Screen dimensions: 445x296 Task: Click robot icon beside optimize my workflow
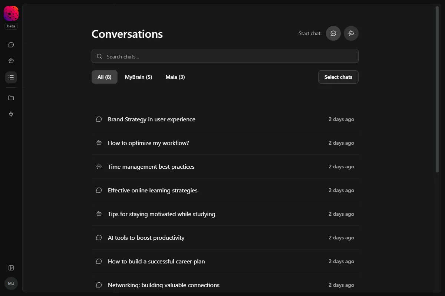click(x=99, y=143)
